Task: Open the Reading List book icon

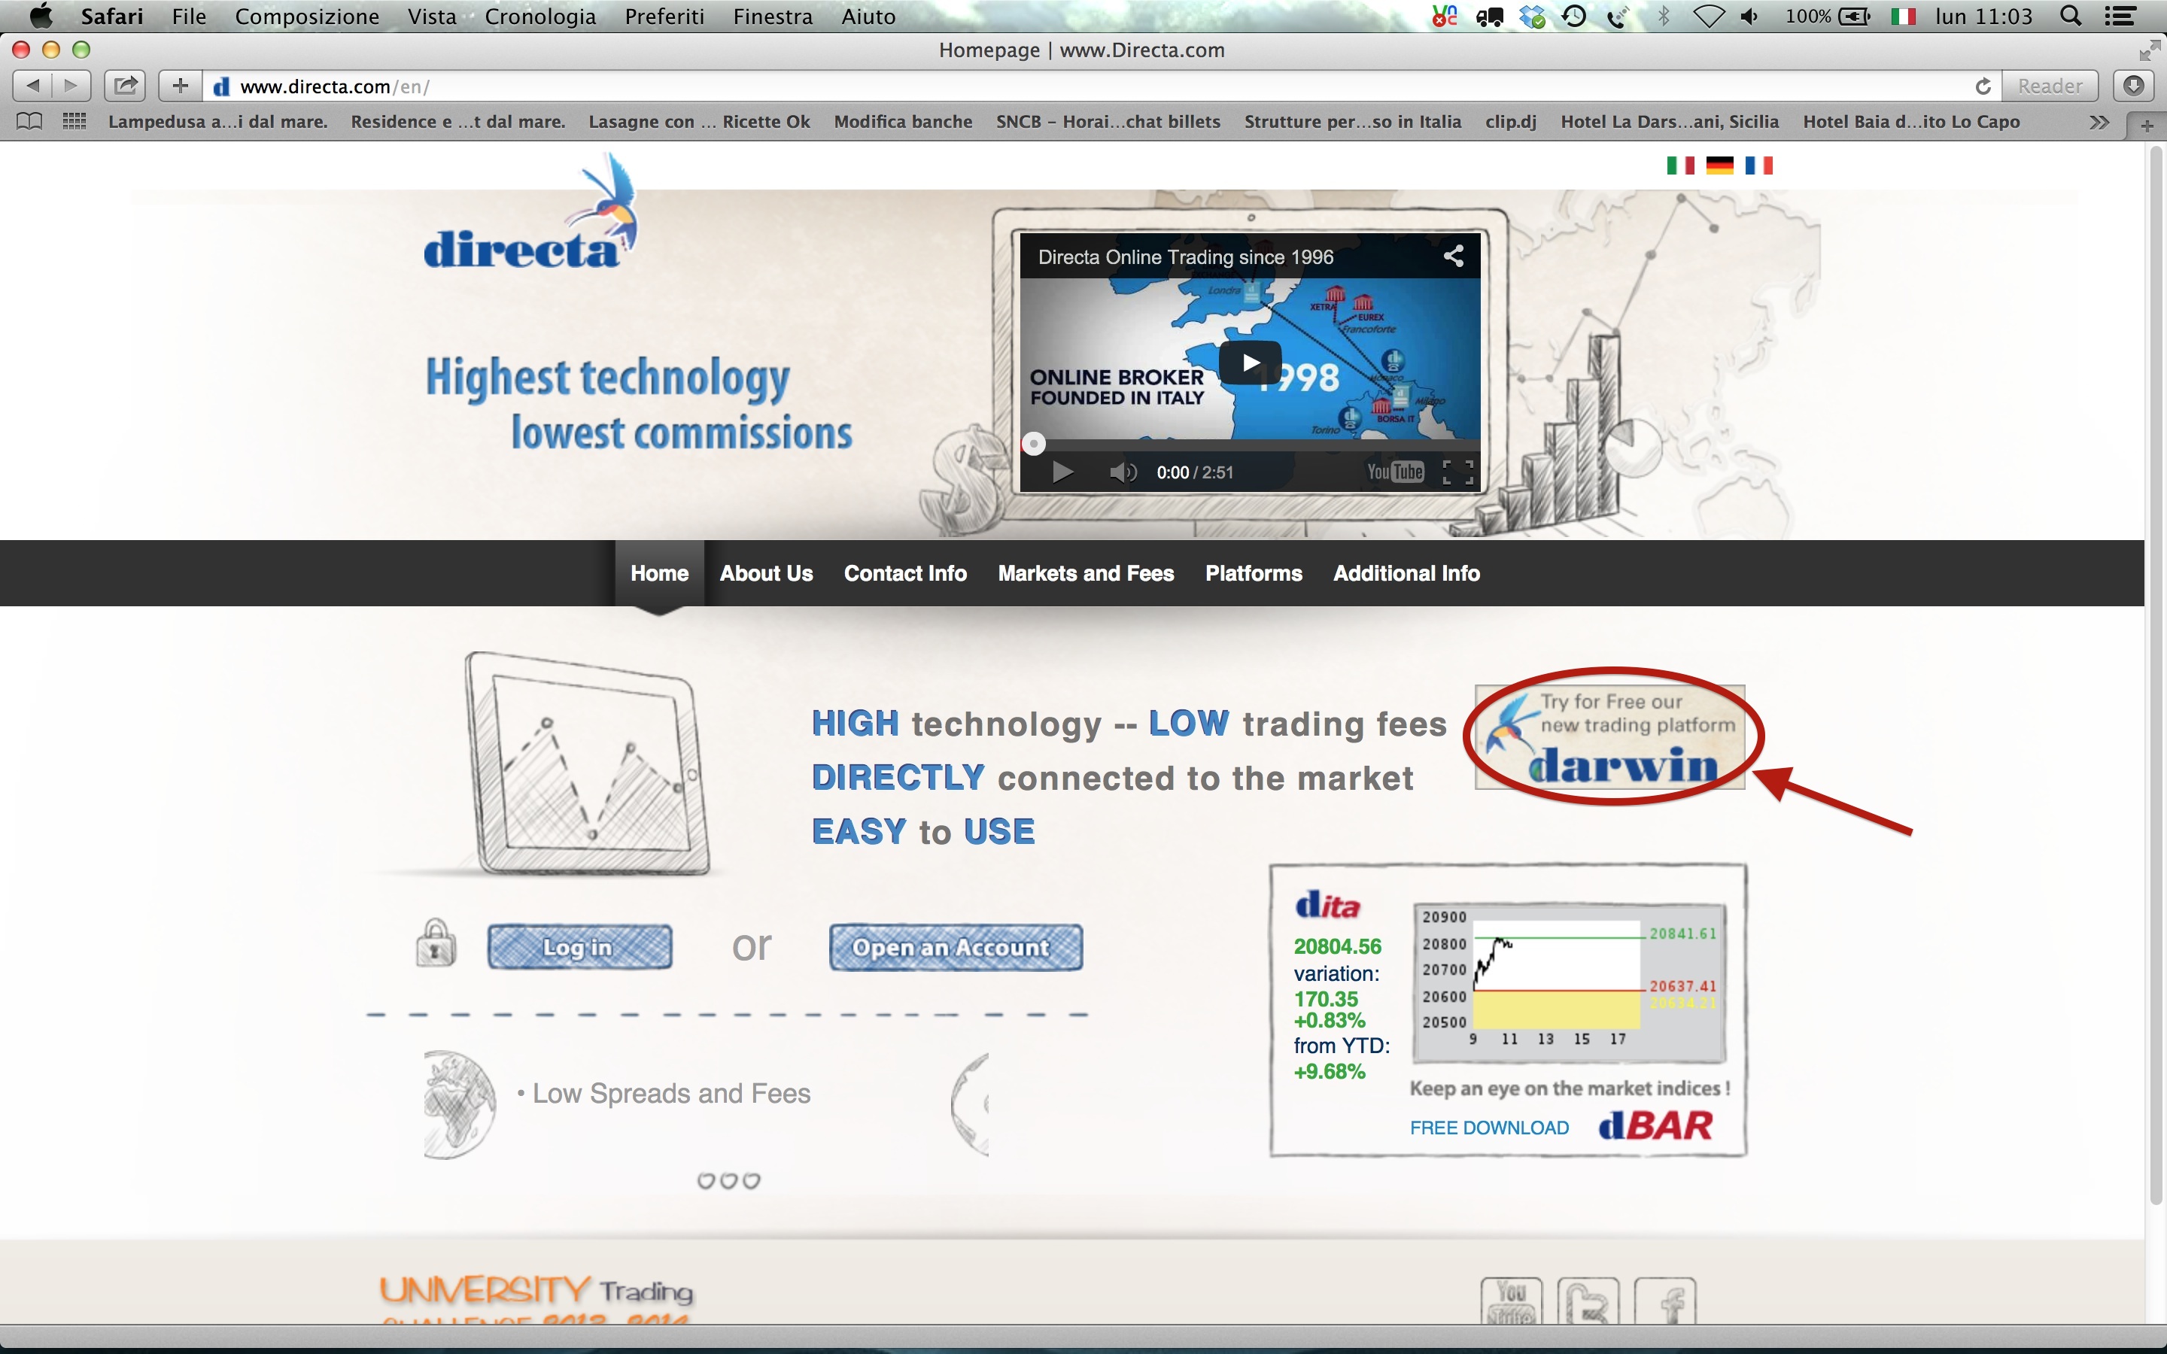Action: click(29, 121)
